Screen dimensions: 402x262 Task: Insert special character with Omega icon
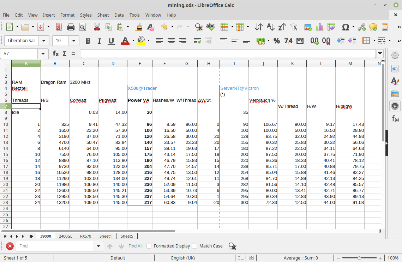tap(346, 27)
